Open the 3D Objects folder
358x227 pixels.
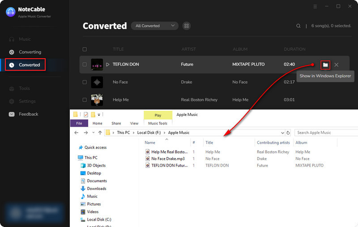(93, 165)
